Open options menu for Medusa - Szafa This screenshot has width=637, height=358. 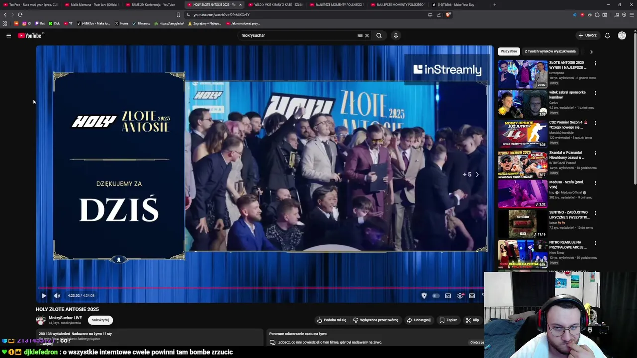pos(595,183)
